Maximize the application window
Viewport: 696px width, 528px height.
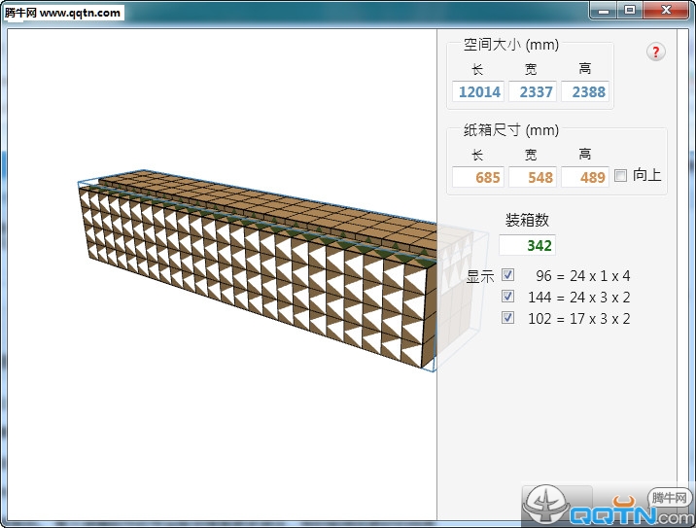[630, 11]
